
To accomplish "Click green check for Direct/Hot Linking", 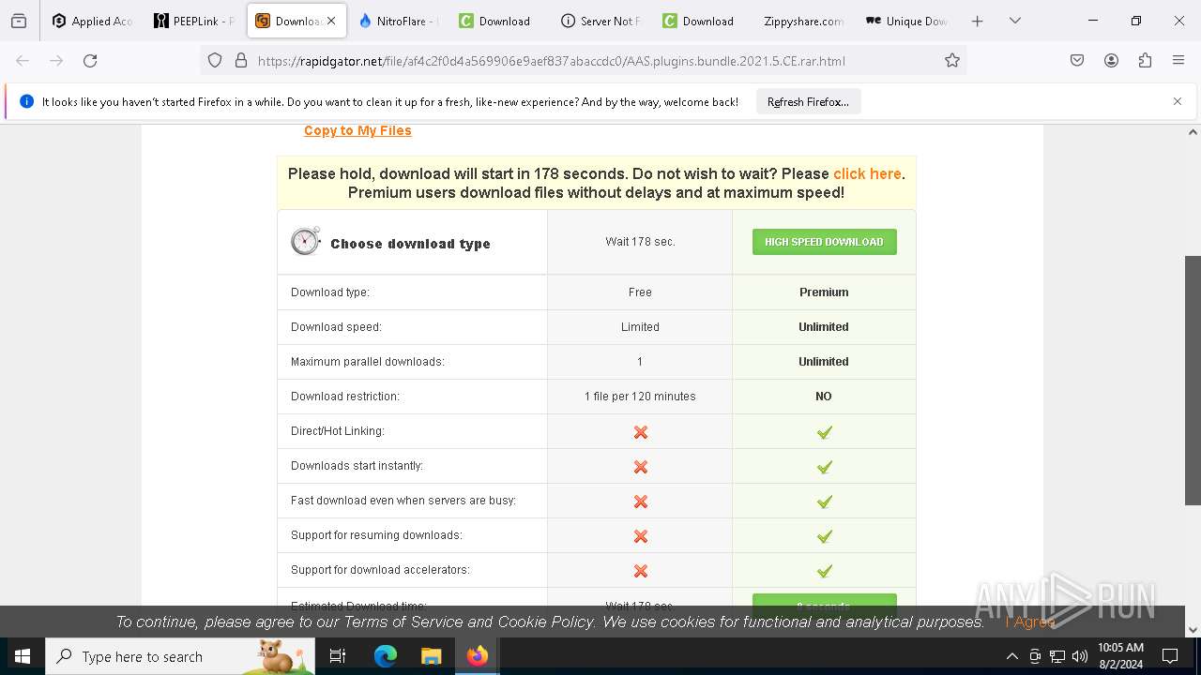I will click(824, 432).
